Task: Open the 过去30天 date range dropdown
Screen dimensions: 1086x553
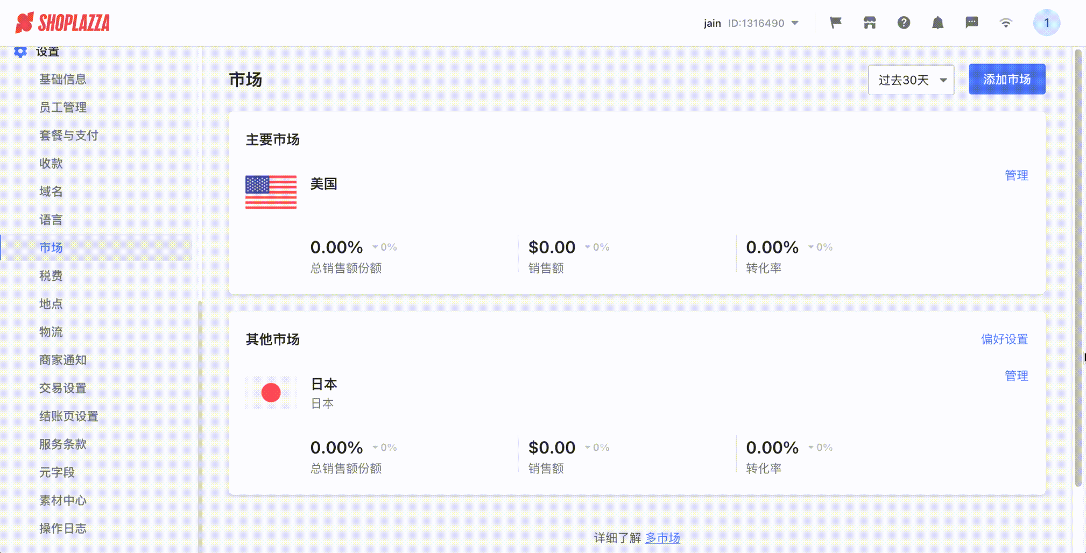Action: 911,80
